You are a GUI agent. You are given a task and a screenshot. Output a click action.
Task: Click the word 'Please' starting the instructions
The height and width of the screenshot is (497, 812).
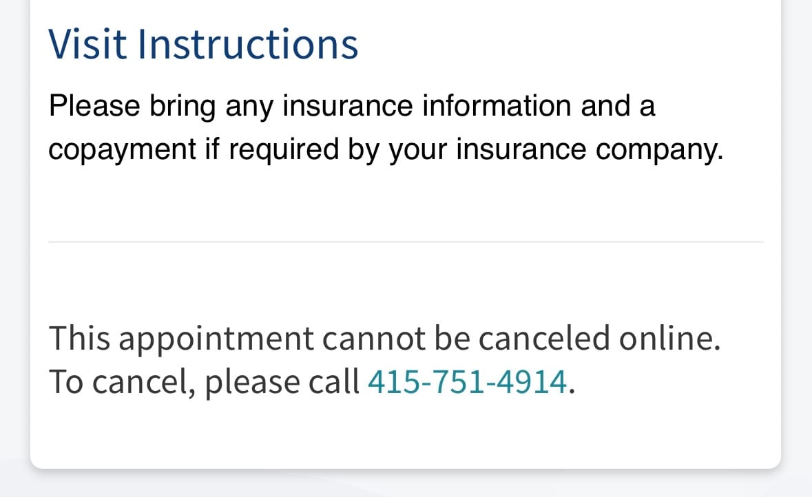click(94, 105)
